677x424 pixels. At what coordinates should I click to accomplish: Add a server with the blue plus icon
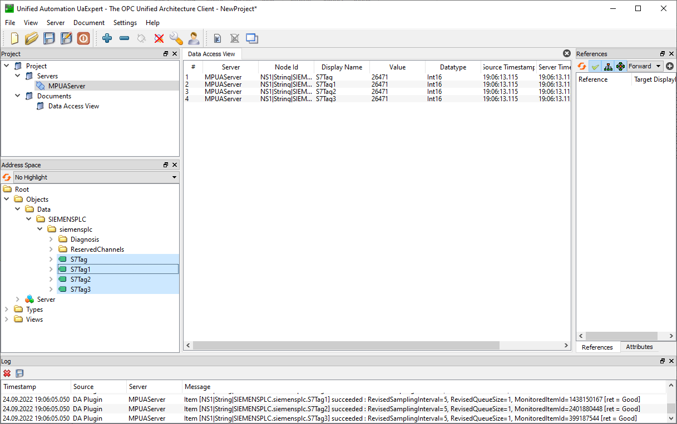point(107,38)
